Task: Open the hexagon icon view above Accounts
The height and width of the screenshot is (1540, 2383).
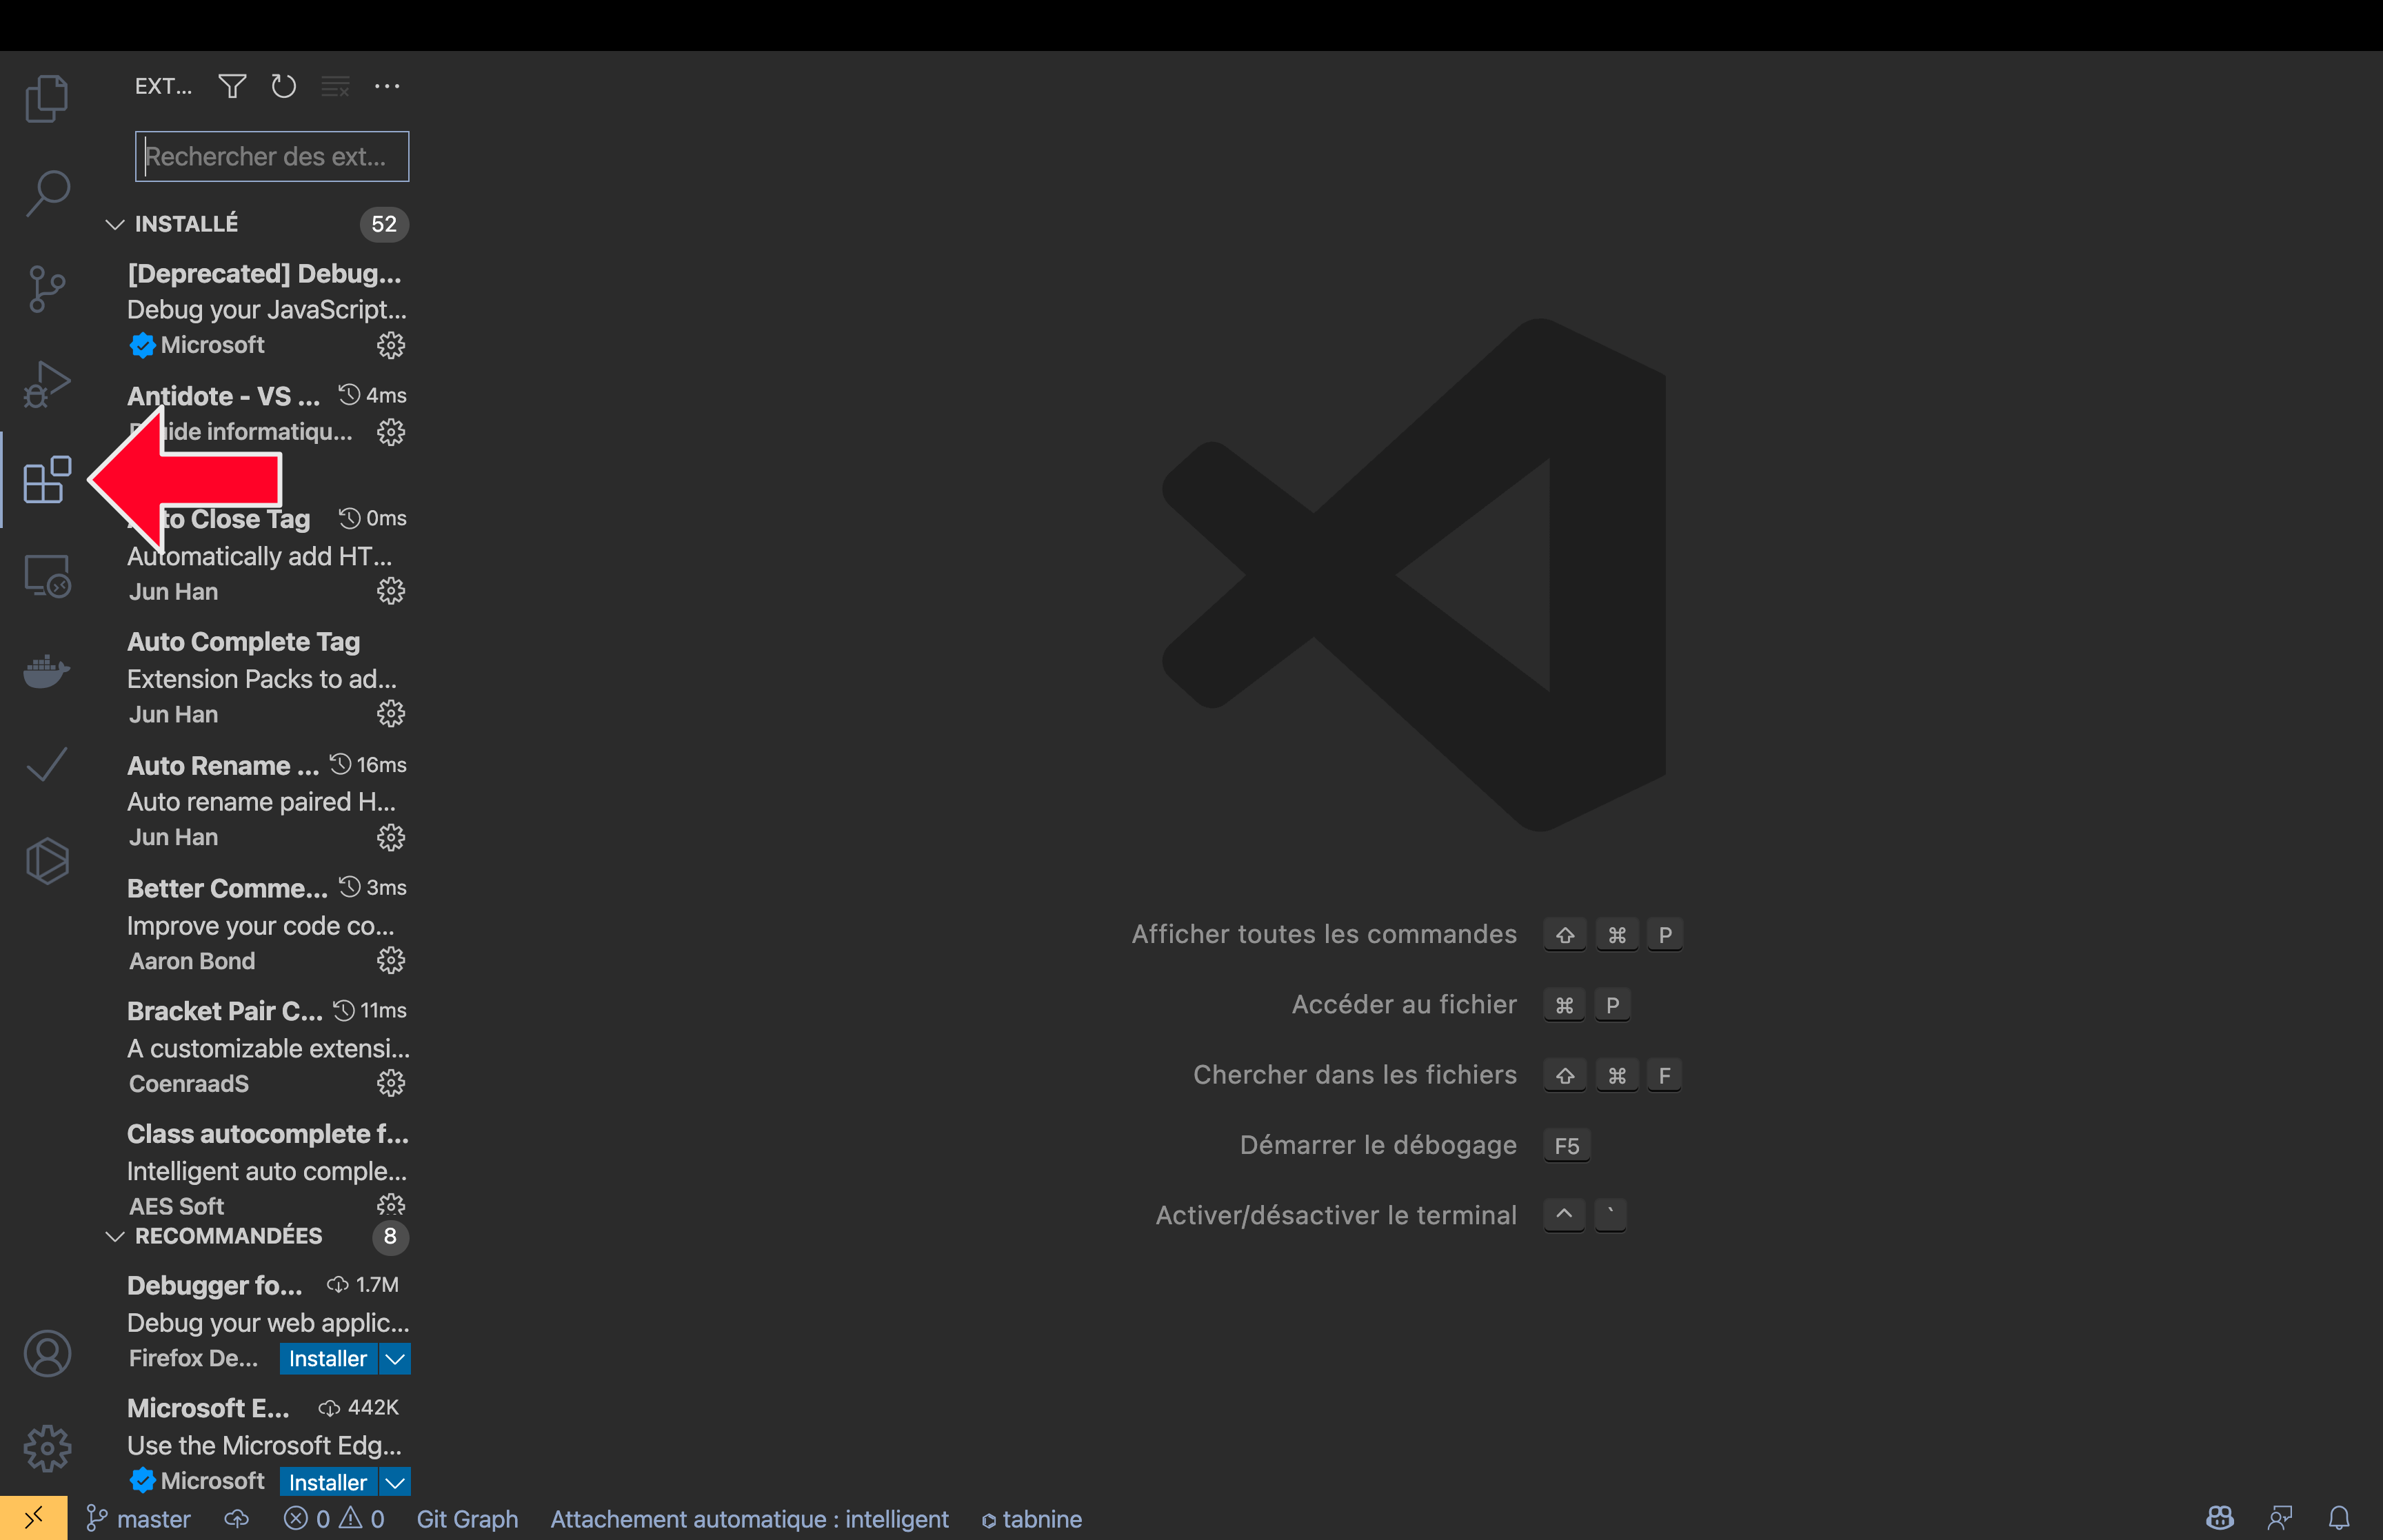Action: click(47, 861)
